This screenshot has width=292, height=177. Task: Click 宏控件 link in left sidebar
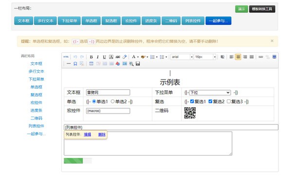(36, 102)
